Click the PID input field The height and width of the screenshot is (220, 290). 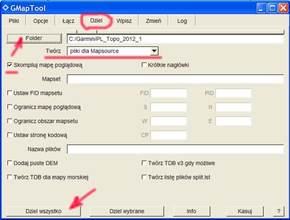(233, 93)
